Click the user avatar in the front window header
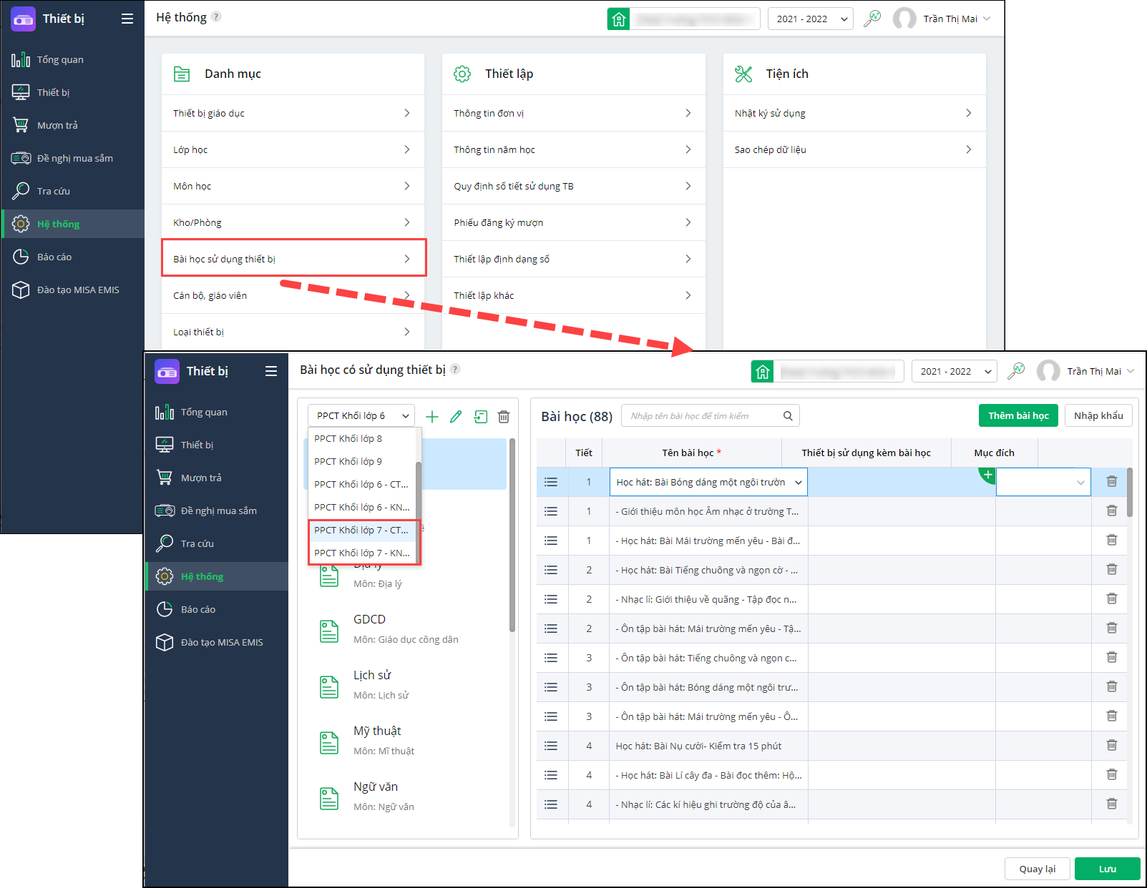 point(1048,371)
